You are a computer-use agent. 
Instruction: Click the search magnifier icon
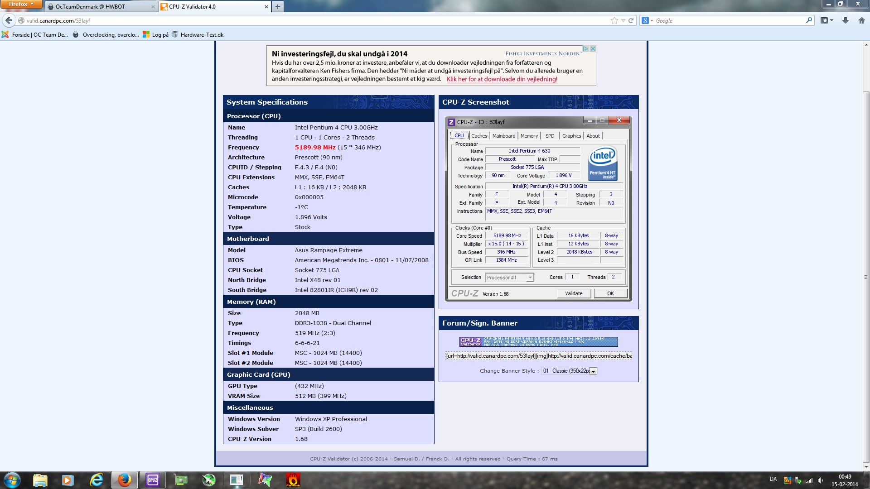[809, 20]
